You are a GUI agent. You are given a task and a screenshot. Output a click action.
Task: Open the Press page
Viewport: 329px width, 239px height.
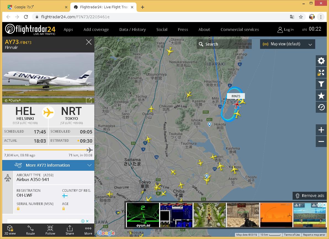[x=183, y=30]
